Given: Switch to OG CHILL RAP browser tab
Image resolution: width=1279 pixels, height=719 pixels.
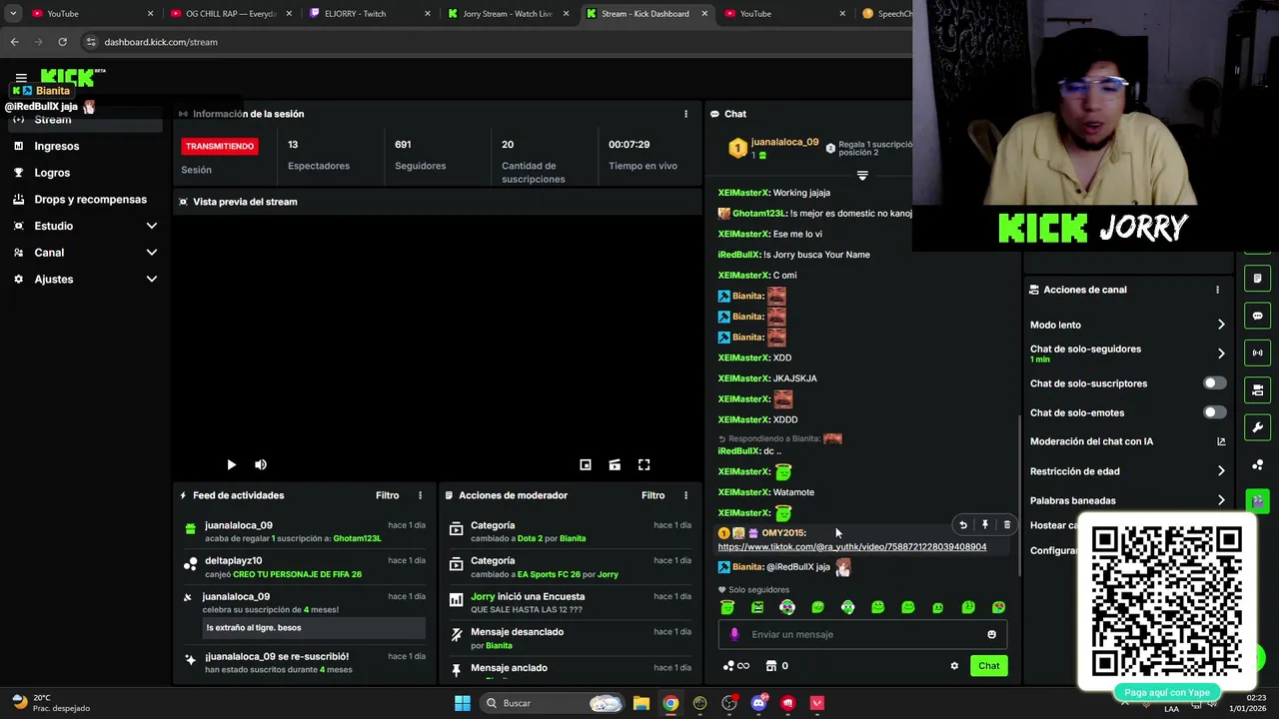Looking at the screenshot, I should [231, 14].
